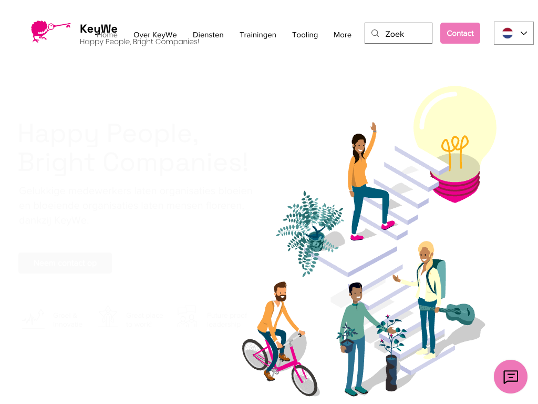
Task: Click the KeyWe site title text
Action: click(x=98, y=29)
